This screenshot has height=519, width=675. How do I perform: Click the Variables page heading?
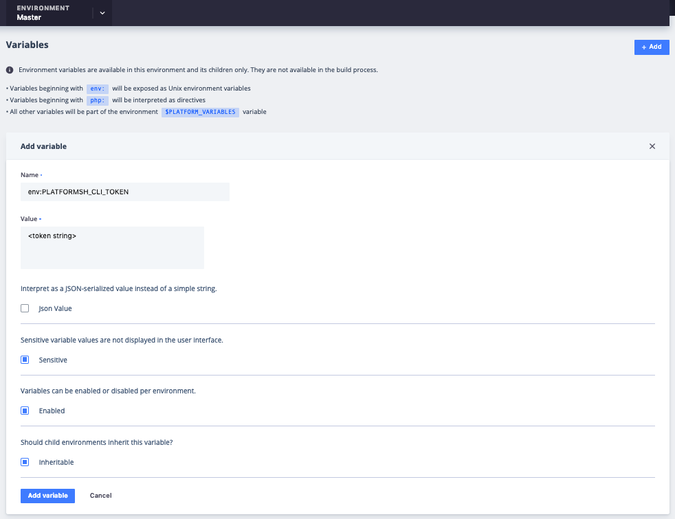27,45
